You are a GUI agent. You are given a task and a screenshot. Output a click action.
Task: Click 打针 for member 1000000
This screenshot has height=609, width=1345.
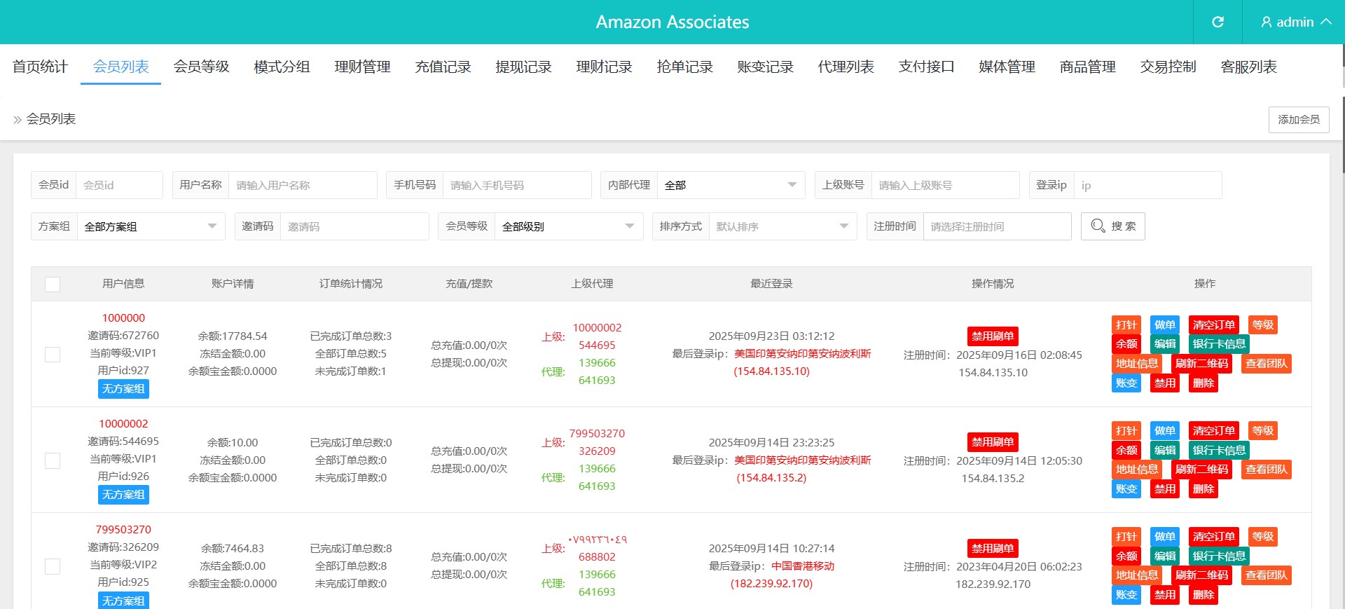click(x=1126, y=325)
